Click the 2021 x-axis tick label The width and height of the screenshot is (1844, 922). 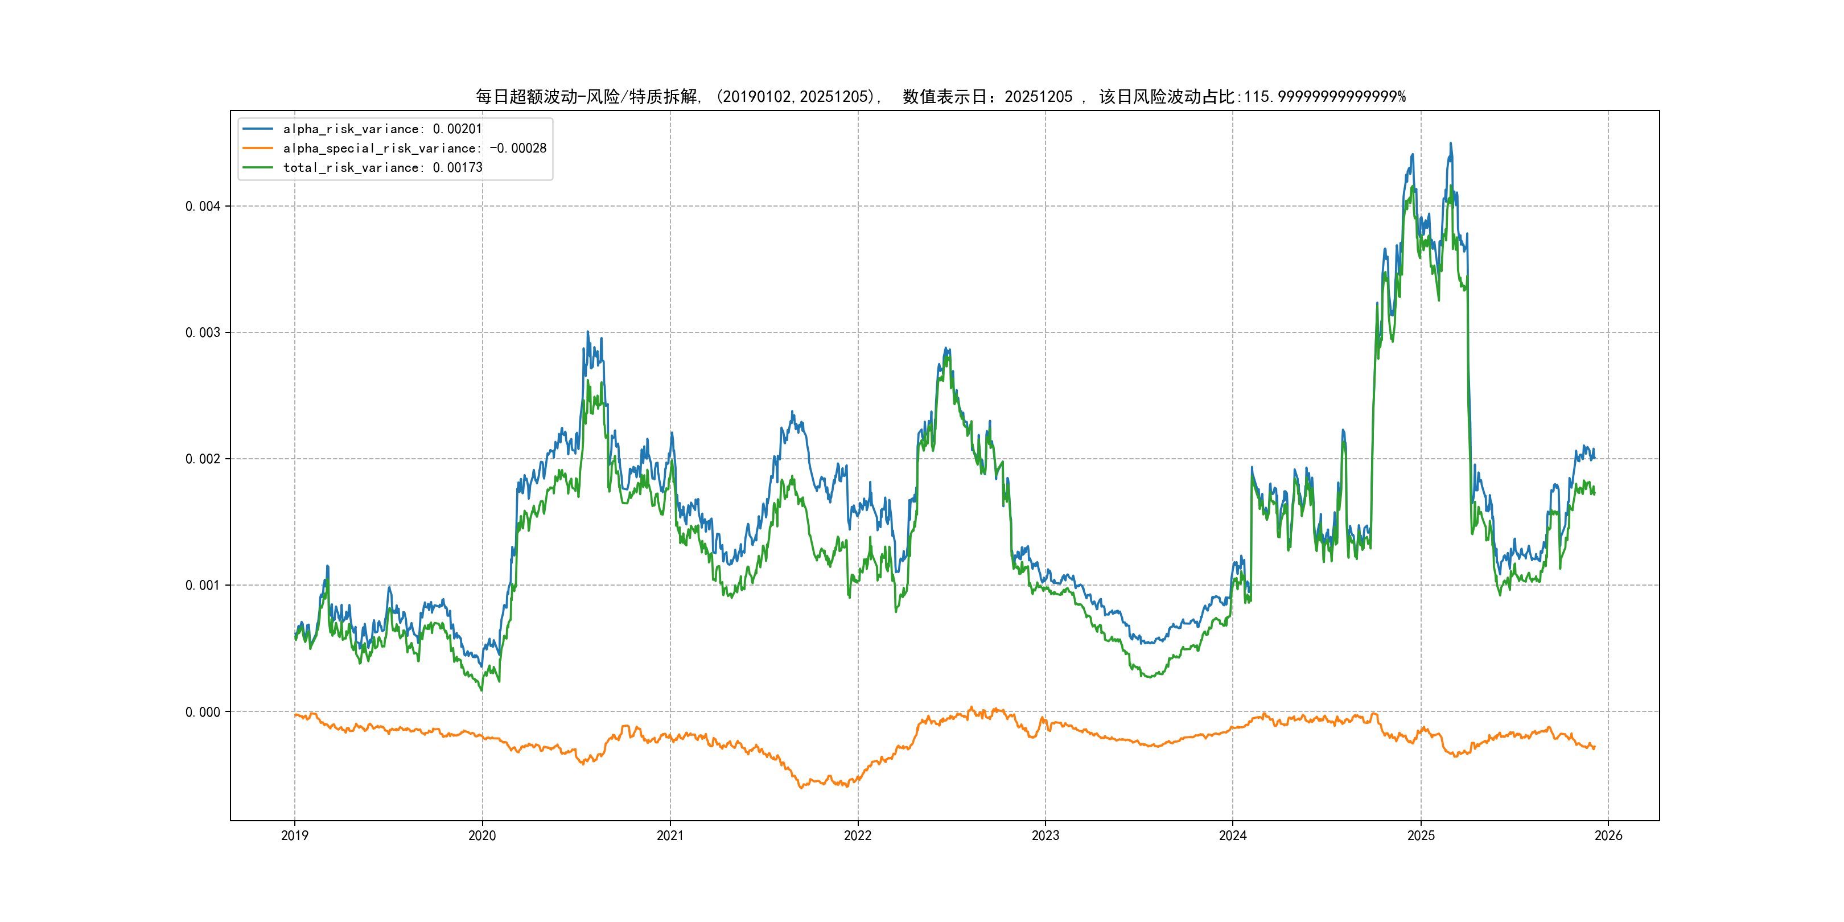tap(670, 835)
